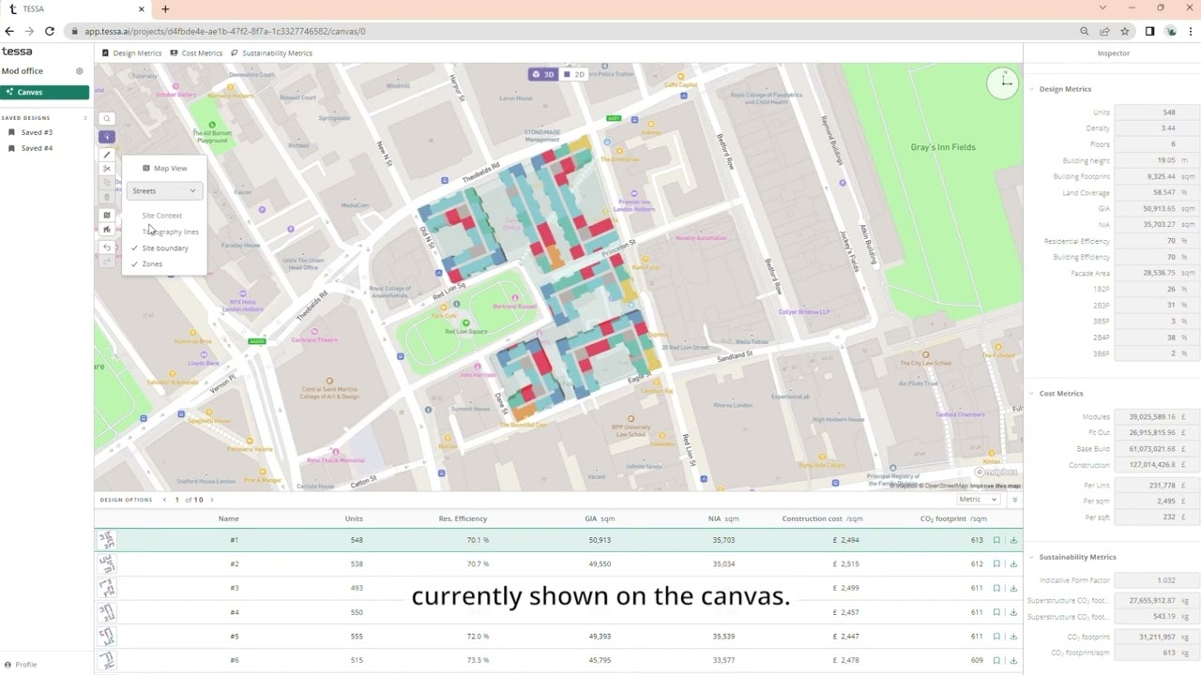Click the redo arrow in canvas toolbar
The image size is (1201, 675).
click(x=107, y=262)
